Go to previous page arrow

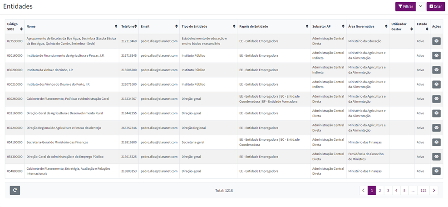[363, 190]
